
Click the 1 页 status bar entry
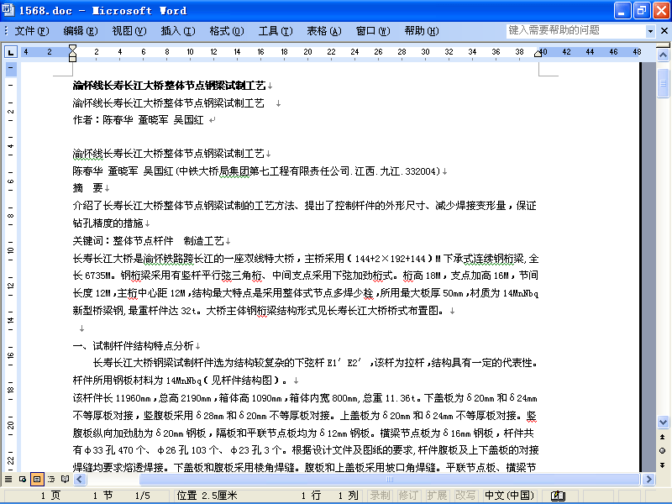(x=50, y=496)
